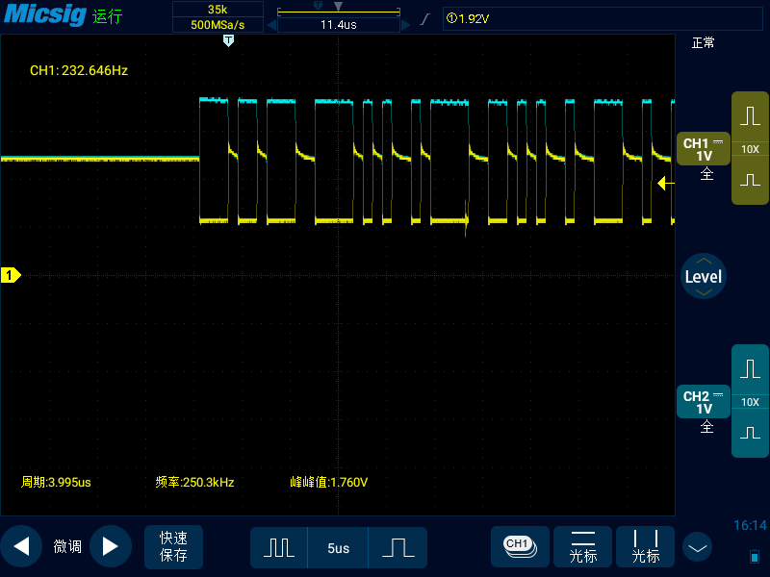This screenshot has height=577, width=770.
Task: Click the battery indicator icon
Action: coord(755,555)
